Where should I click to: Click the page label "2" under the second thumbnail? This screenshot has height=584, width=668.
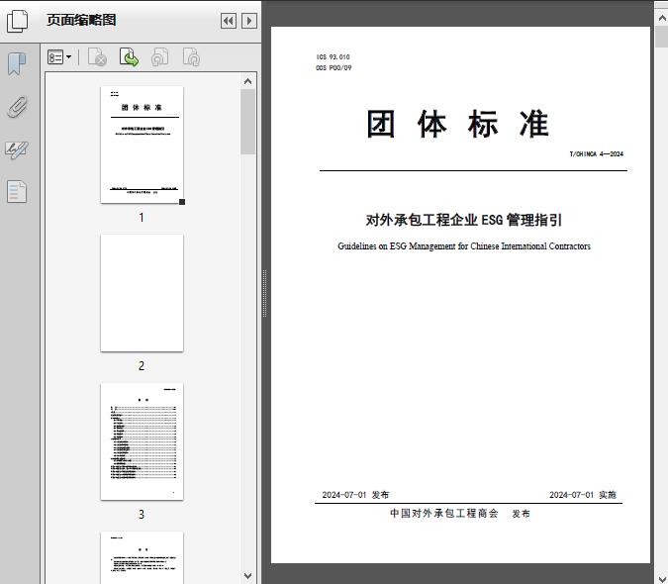pos(142,366)
